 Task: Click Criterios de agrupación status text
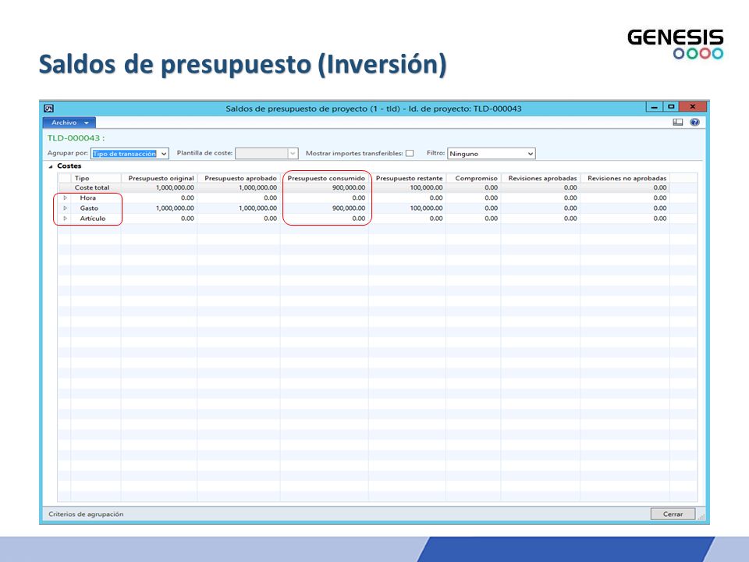(86, 514)
